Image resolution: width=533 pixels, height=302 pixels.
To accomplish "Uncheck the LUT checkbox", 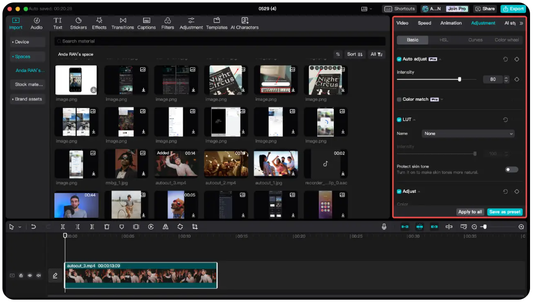I will click(399, 120).
